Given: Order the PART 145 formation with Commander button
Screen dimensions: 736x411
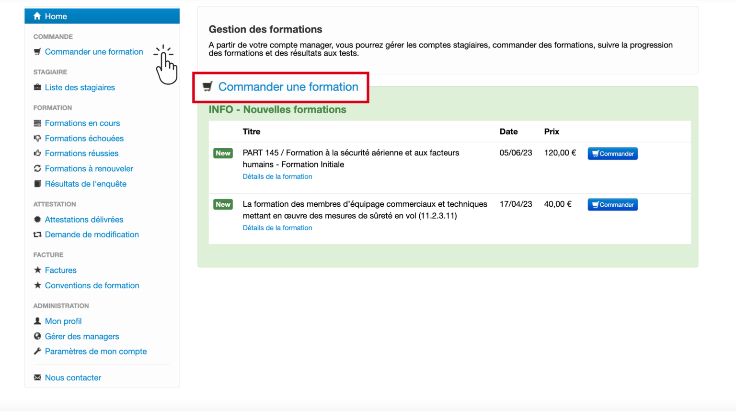Looking at the screenshot, I should 612,153.
